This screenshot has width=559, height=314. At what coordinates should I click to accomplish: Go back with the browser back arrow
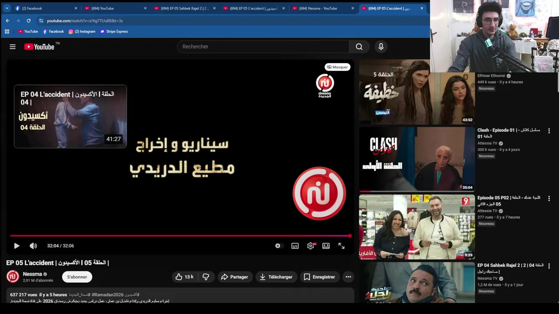(7, 20)
